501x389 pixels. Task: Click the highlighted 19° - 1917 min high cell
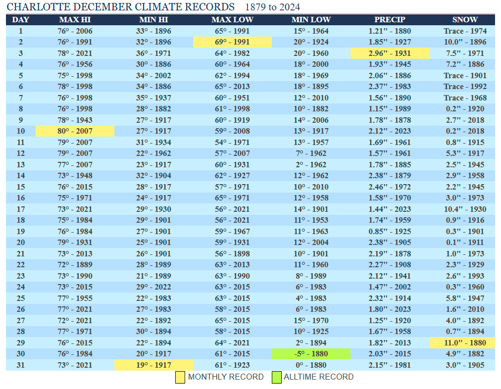[x=153, y=365]
